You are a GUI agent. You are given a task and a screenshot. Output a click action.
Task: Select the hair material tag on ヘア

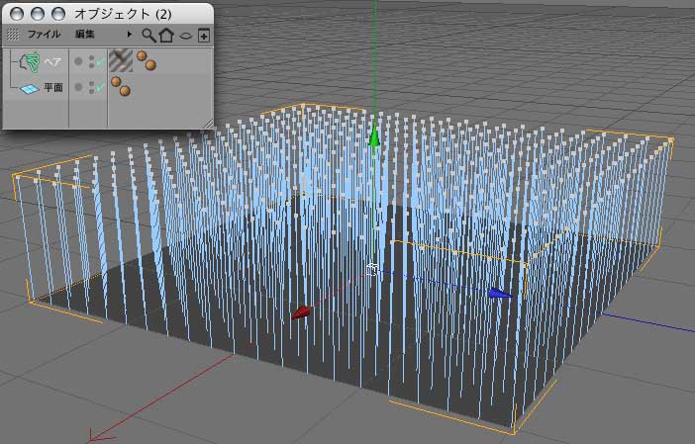tap(121, 60)
